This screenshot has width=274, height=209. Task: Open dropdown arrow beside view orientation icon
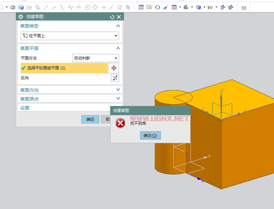[192, 7]
